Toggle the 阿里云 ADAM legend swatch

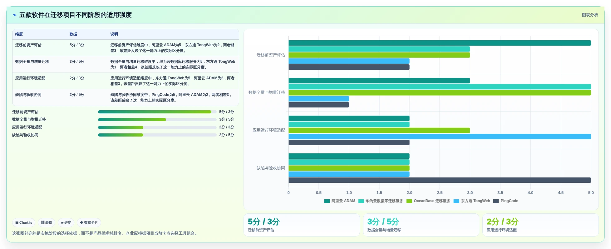tap(327, 201)
